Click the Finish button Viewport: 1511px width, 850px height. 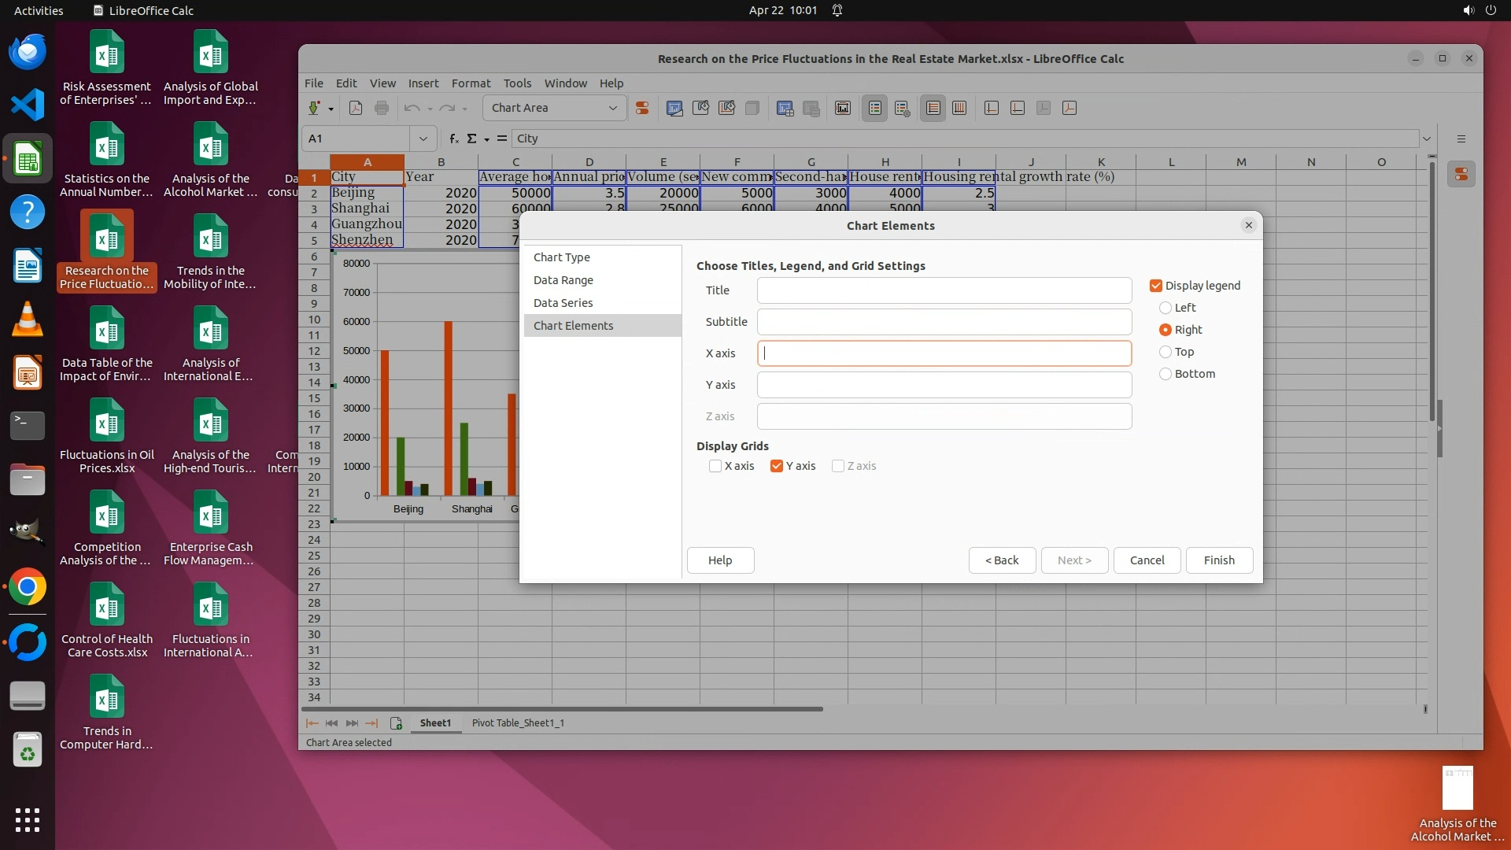(1219, 560)
